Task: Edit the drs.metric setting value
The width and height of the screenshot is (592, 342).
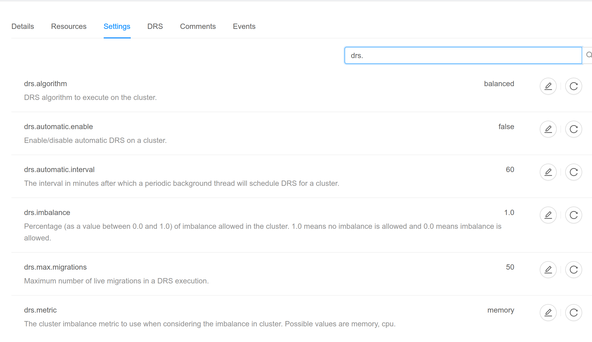Action: (x=548, y=313)
